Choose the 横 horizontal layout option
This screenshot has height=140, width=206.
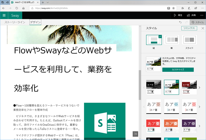pyautogui.click(x=171, y=40)
